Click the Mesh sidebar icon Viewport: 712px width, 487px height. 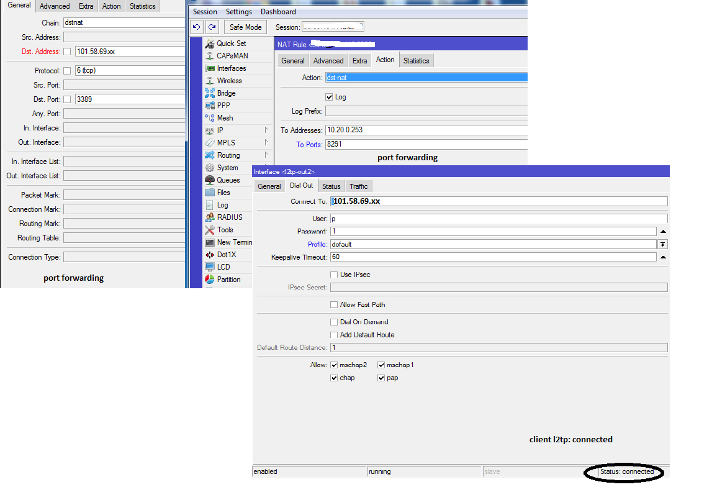coord(209,118)
